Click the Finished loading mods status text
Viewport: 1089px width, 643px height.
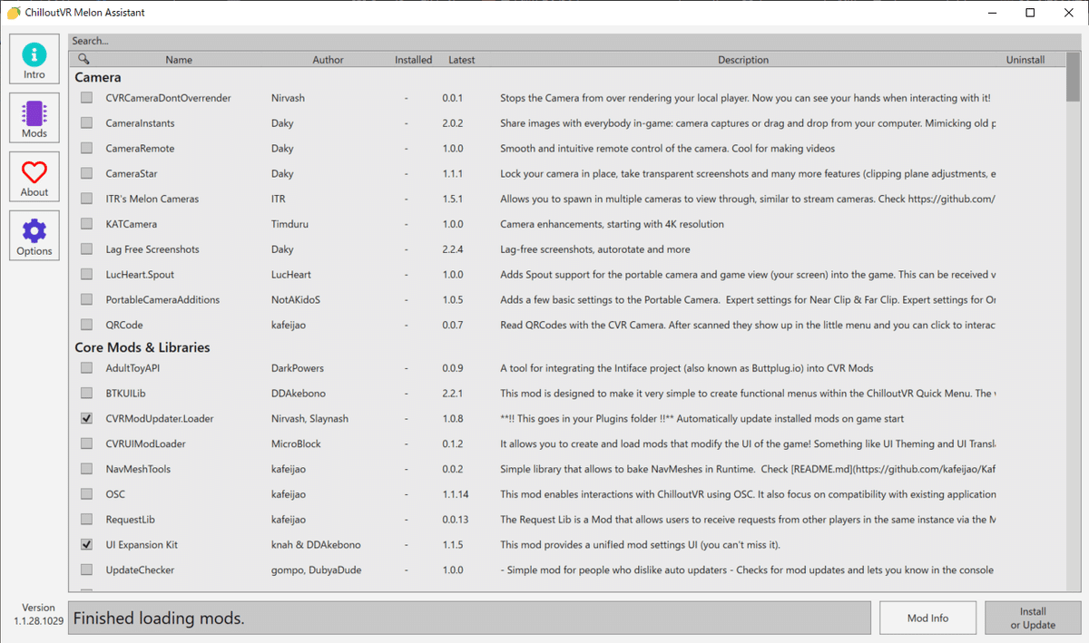[159, 619]
